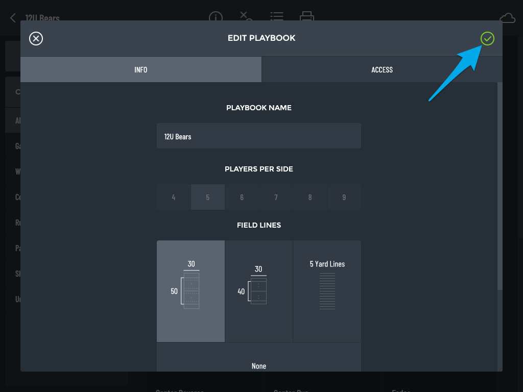Select 7 players per side

coord(276,197)
